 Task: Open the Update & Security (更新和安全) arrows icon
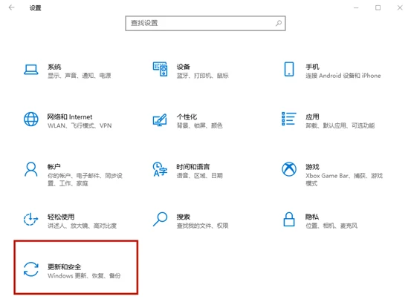31,269
